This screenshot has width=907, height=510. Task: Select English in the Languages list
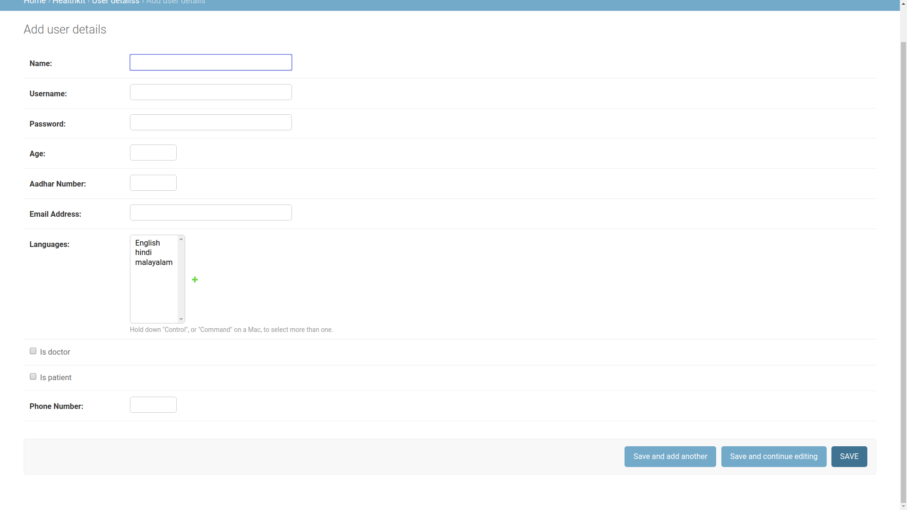tap(147, 243)
